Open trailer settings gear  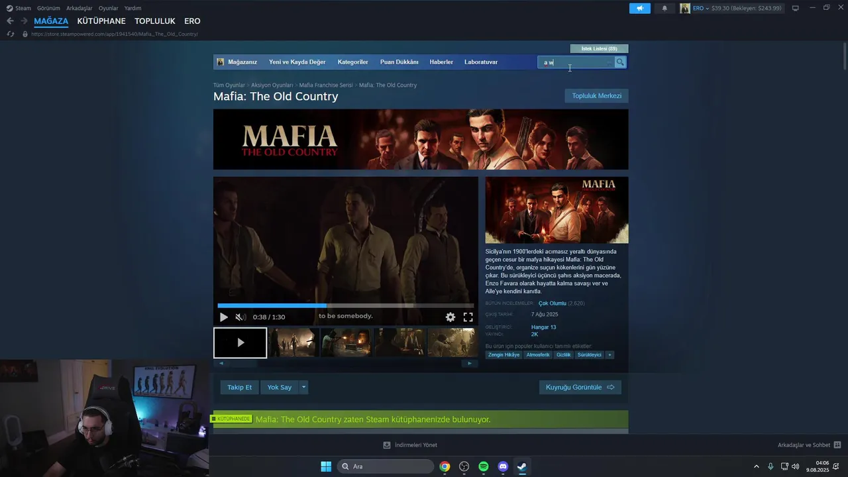(450, 317)
